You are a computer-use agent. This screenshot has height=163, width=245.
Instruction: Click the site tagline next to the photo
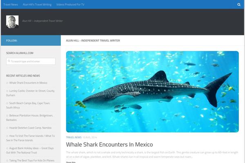tap(42, 21)
